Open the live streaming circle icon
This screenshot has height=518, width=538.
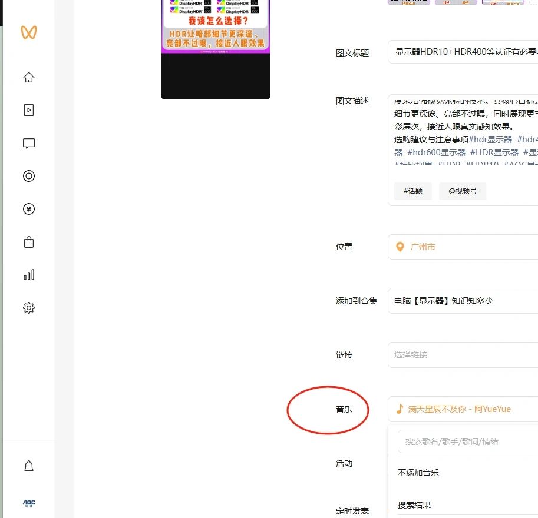[x=29, y=176]
